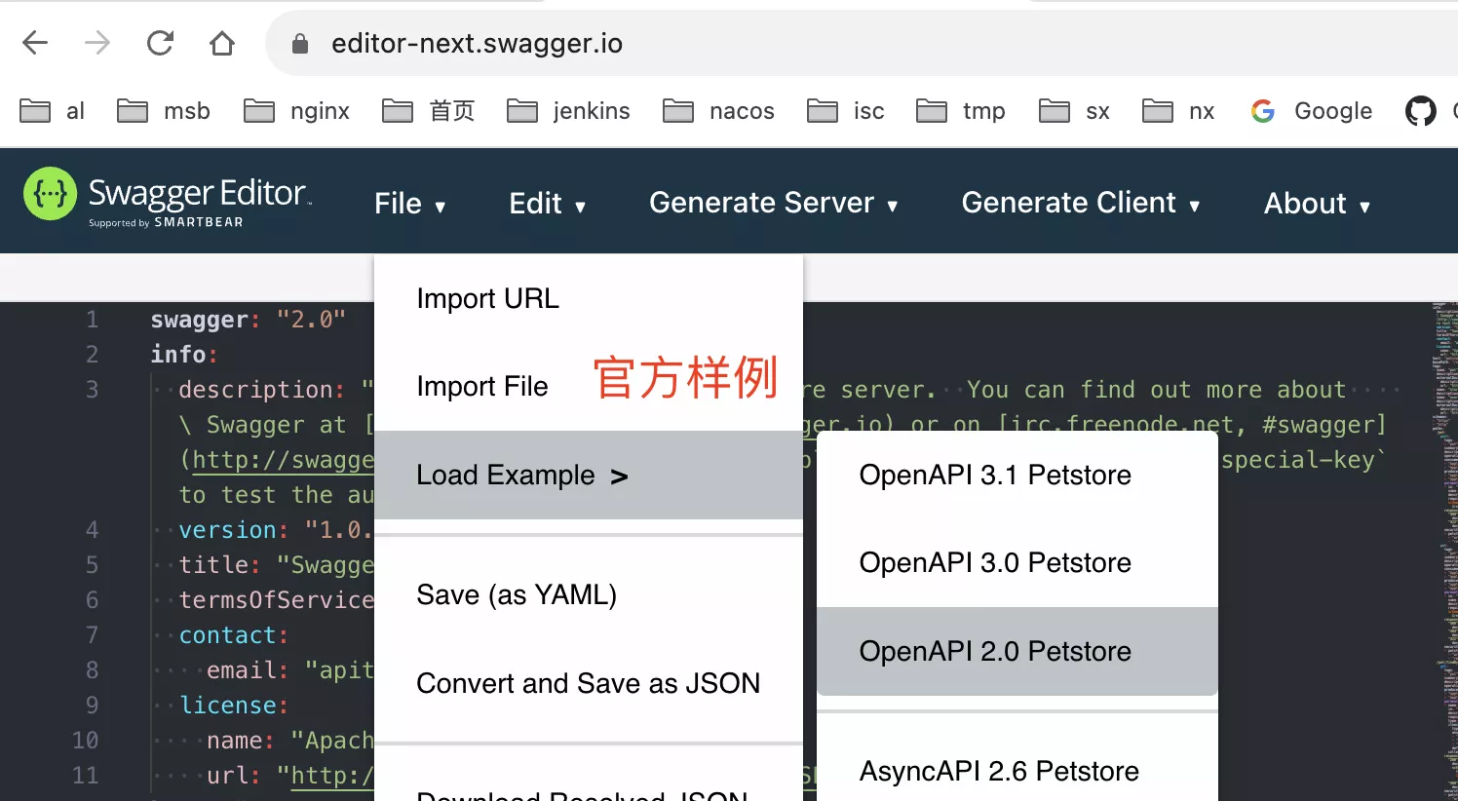This screenshot has width=1458, height=801.
Task: Reload the page with the refresh icon
Action: tap(160, 43)
